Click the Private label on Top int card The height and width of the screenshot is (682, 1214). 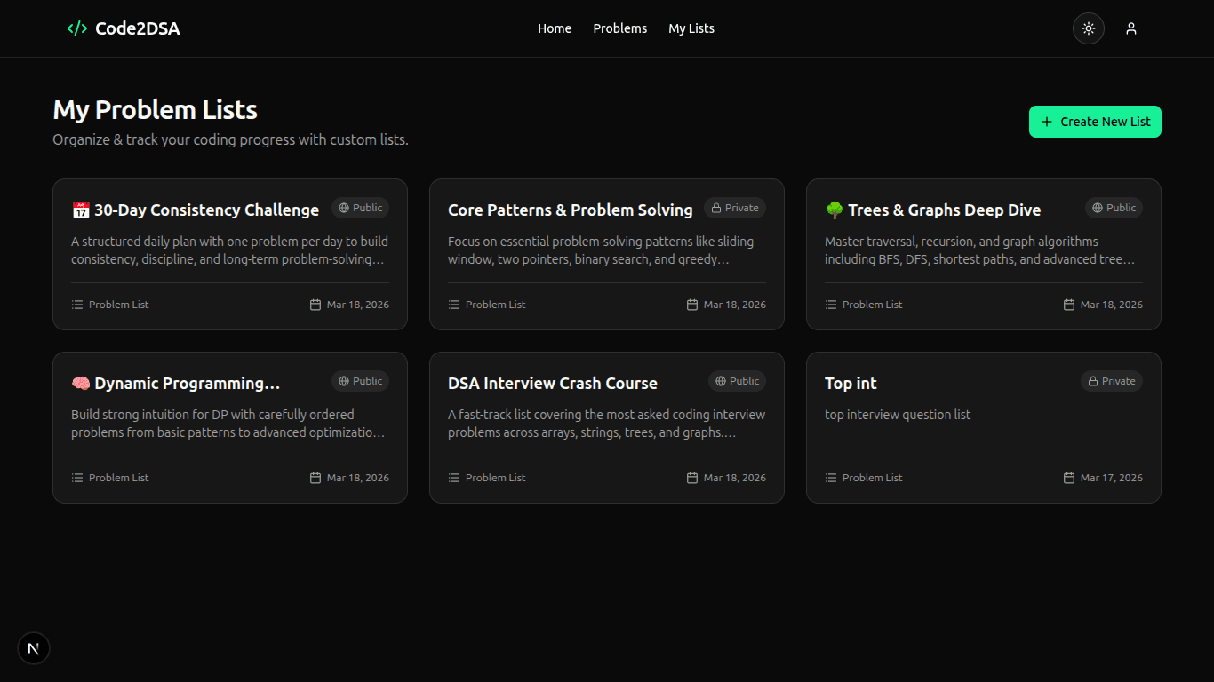tap(1119, 381)
